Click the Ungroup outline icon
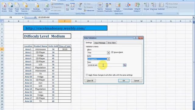 [x=153, y=7]
